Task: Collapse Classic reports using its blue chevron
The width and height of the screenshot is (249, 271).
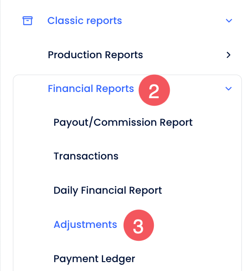Action: (x=229, y=21)
